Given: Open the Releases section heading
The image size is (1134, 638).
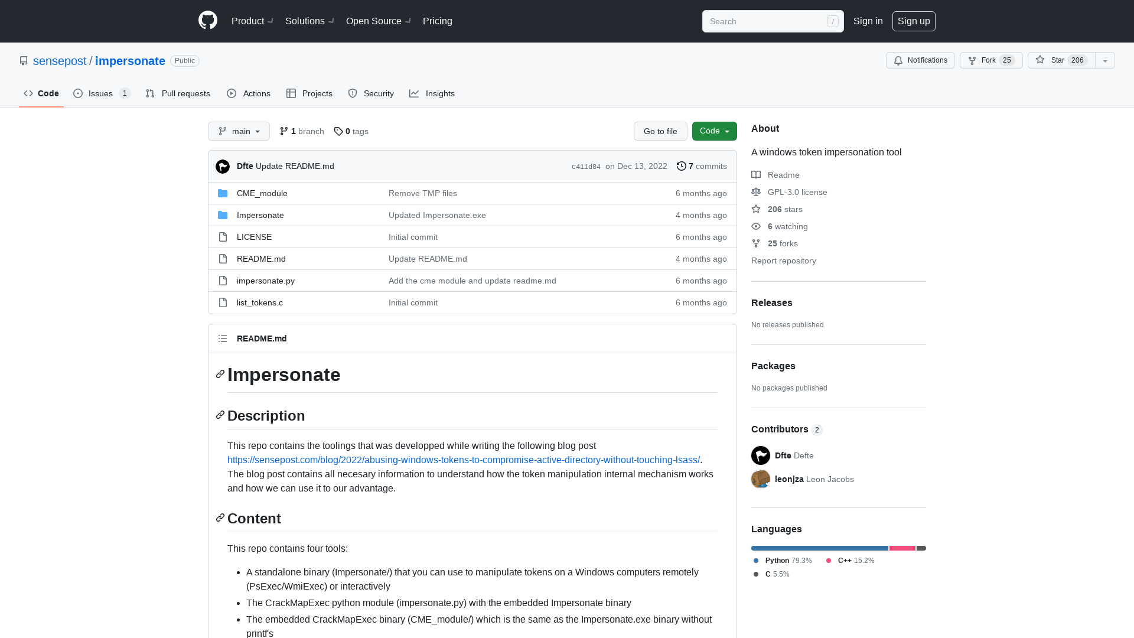Looking at the screenshot, I should [772, 302].
